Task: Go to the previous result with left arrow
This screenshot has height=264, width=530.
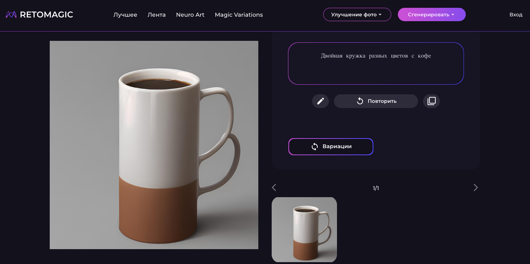Action: [274, 188]
